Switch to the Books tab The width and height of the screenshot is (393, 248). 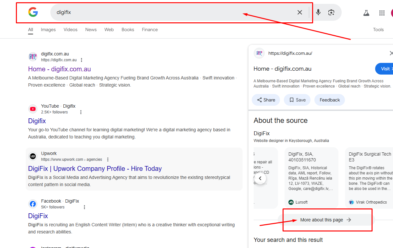(128, 30)
